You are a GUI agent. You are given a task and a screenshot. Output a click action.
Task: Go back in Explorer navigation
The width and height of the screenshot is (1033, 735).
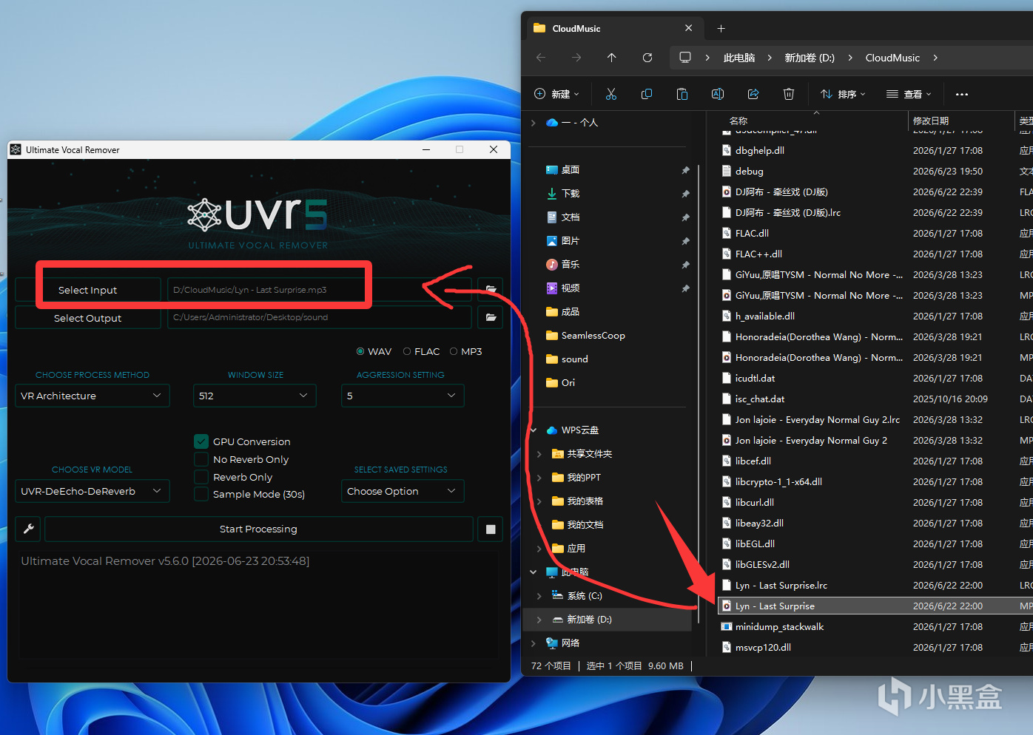pos(541,58)
